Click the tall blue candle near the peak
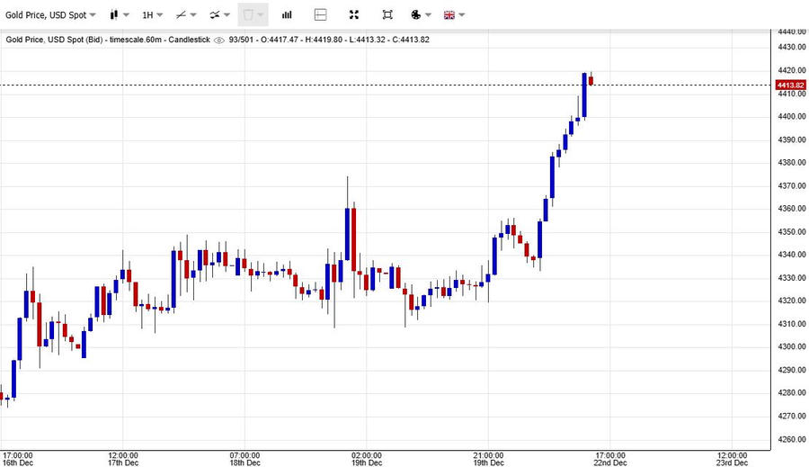809x467 pixels. pos(584,95)
